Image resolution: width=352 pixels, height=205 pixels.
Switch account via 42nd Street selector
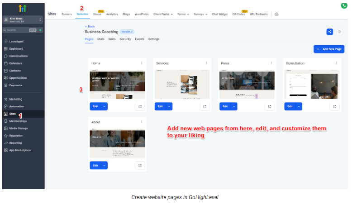[23, 20]
